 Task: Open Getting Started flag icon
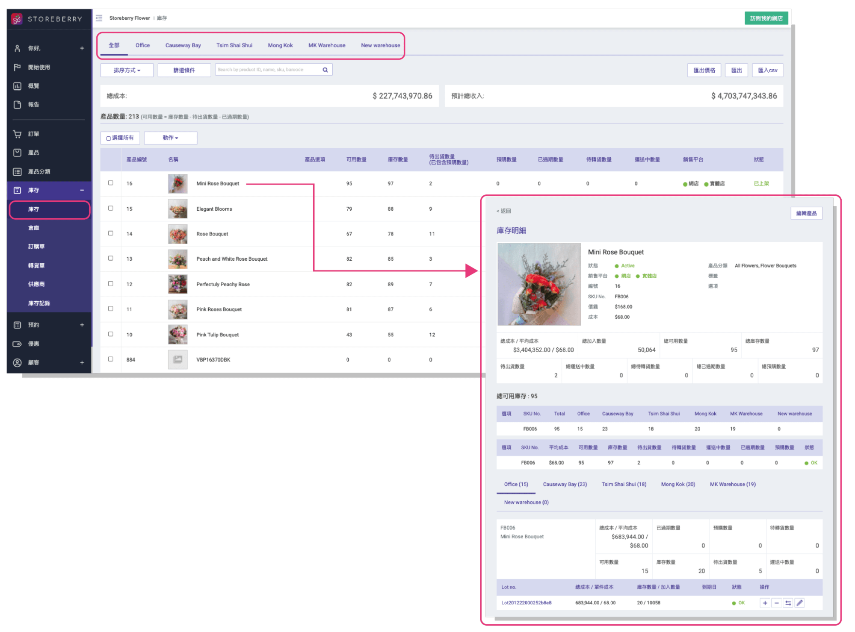(17, 67)
